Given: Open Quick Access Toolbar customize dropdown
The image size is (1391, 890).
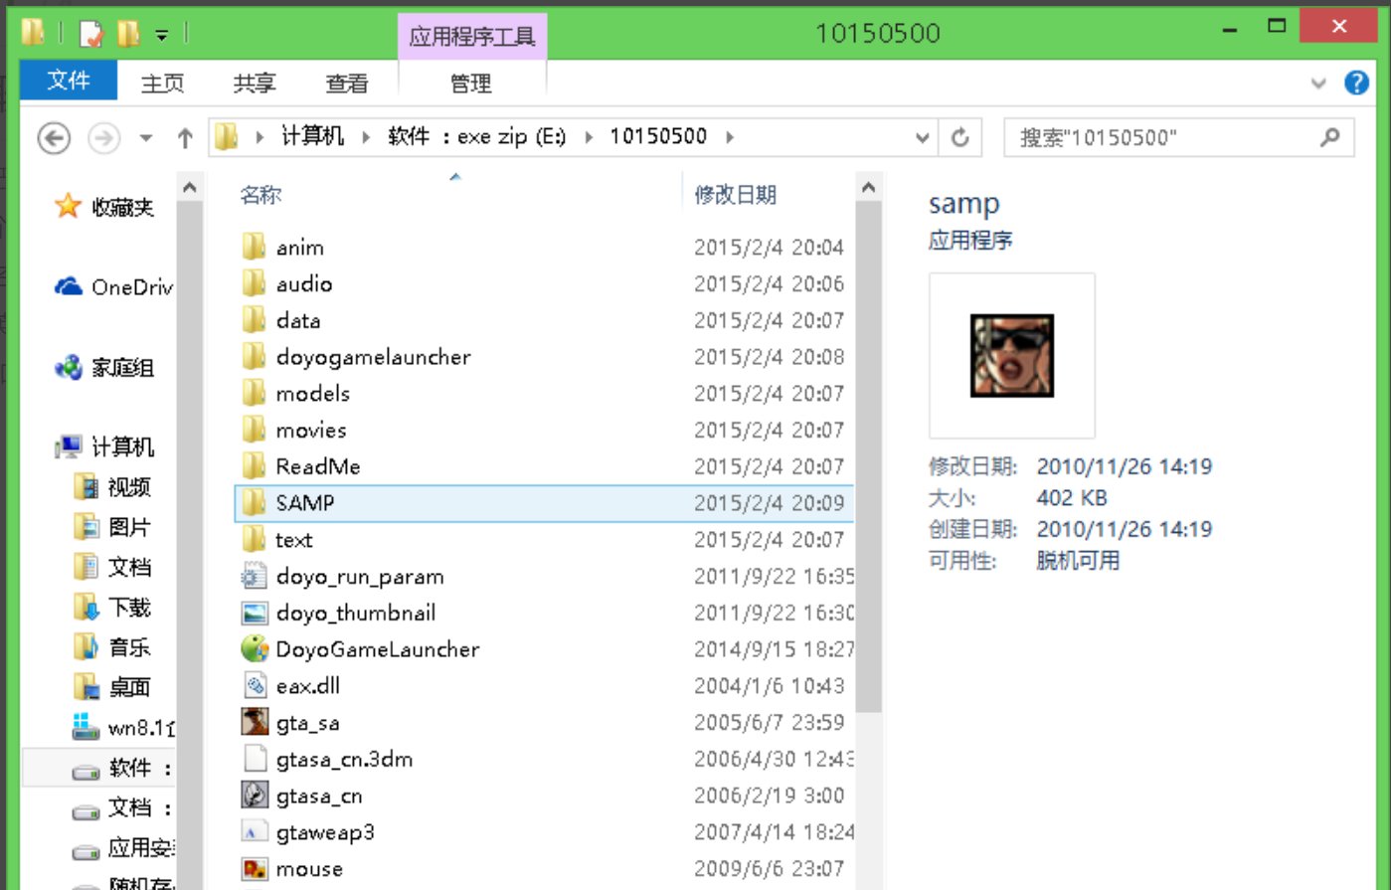Looking at the screenshot, I should coord(161,35).
